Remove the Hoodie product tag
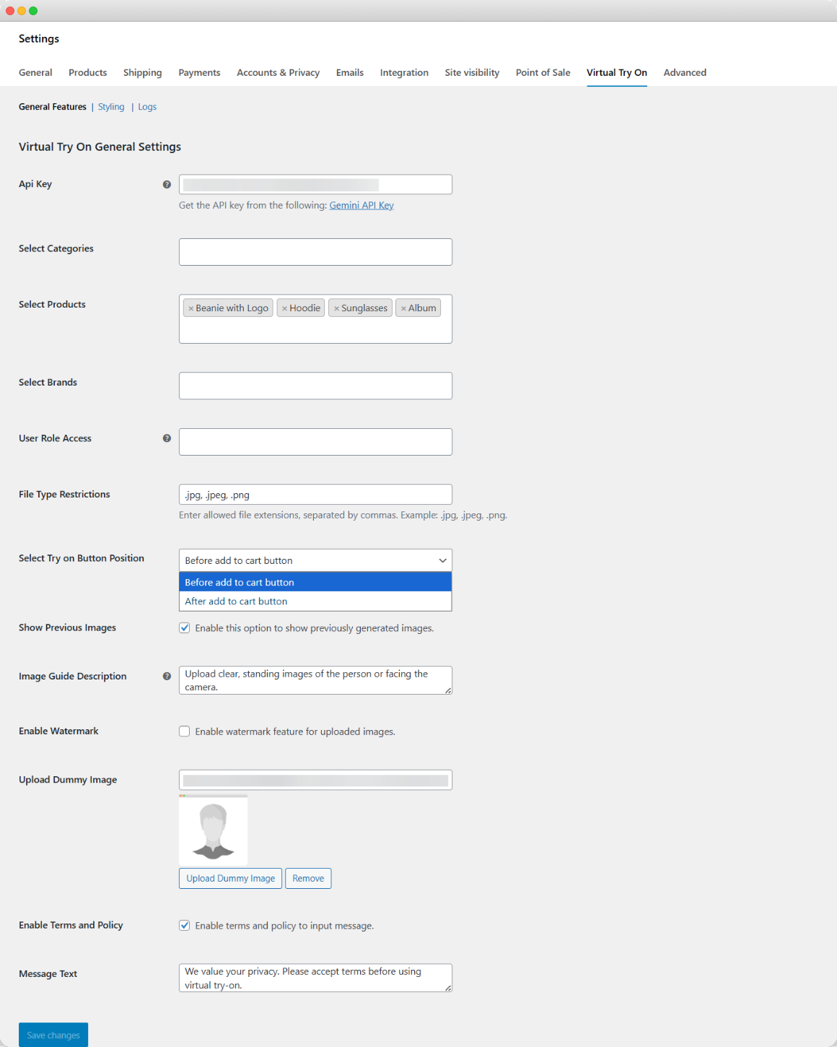837x1047 pixels. [x=284, y=308]
